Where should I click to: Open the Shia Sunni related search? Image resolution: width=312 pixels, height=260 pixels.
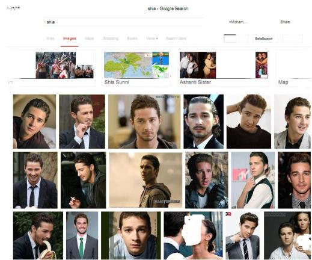pos(136,68)
